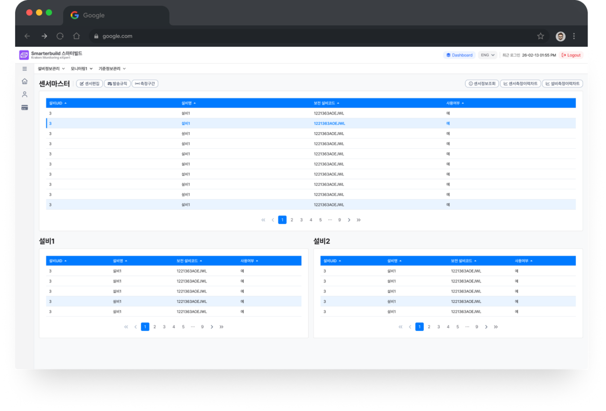Viewport: 606px width, 411px height.
Task: Open the user profile icon in the sidebar
Action: (25, 94)
